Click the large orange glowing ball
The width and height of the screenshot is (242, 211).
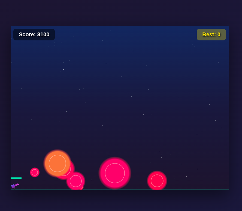pos(57,163)
